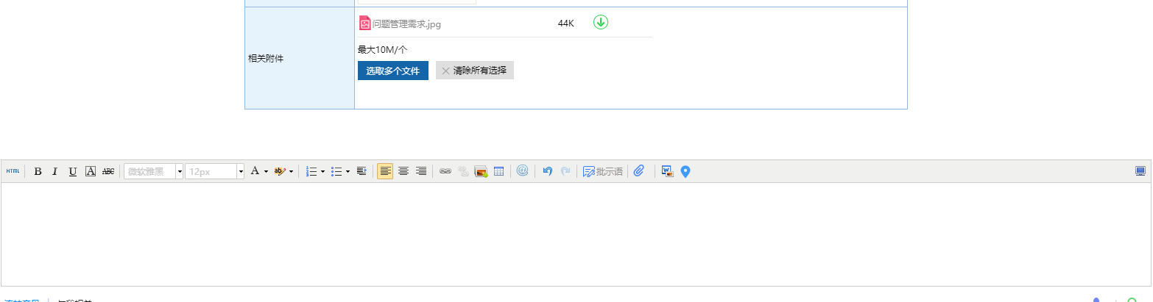Insert a hyperlink

click(445, 171)
